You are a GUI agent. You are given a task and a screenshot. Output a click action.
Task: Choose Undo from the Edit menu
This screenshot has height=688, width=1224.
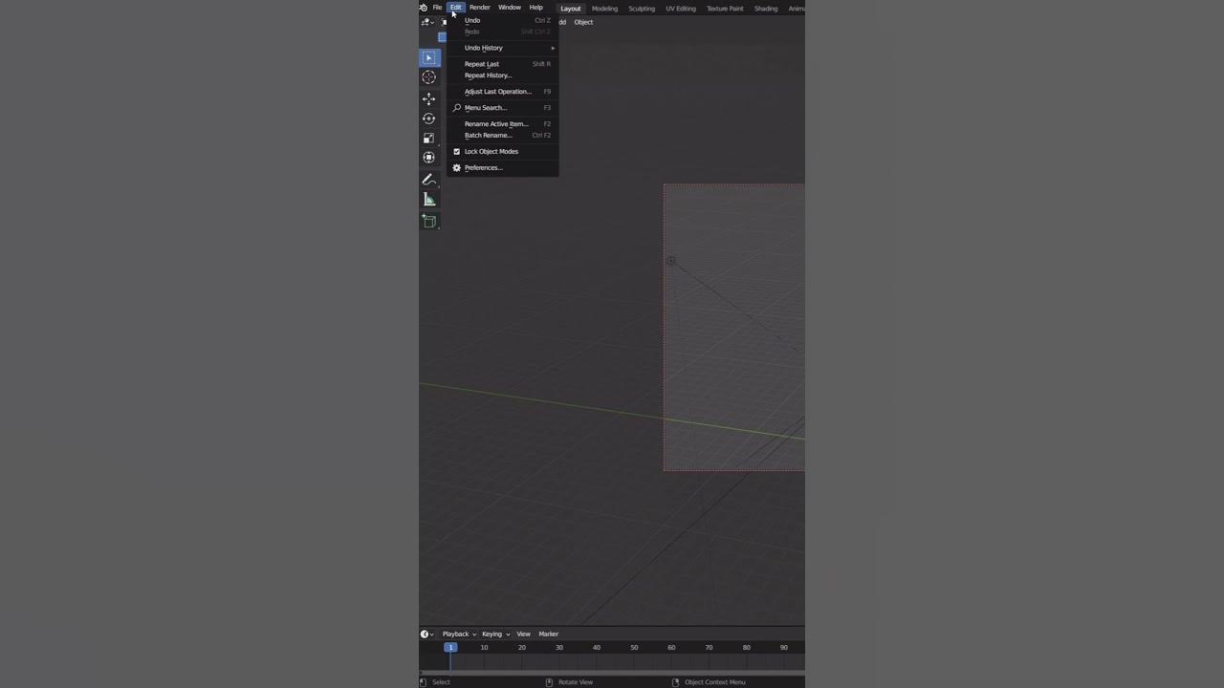(503, 20)
